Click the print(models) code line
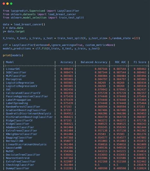The image size is (150, 171). coord(13,56)
